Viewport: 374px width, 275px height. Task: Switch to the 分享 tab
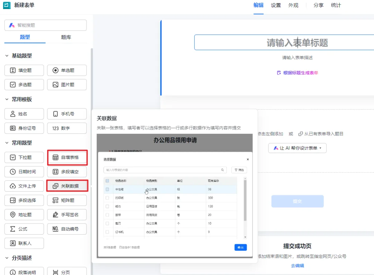tap(319, 5)
